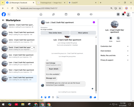Click the taskbar volume speaker icon
134x107 pixels.
[116, 104]
